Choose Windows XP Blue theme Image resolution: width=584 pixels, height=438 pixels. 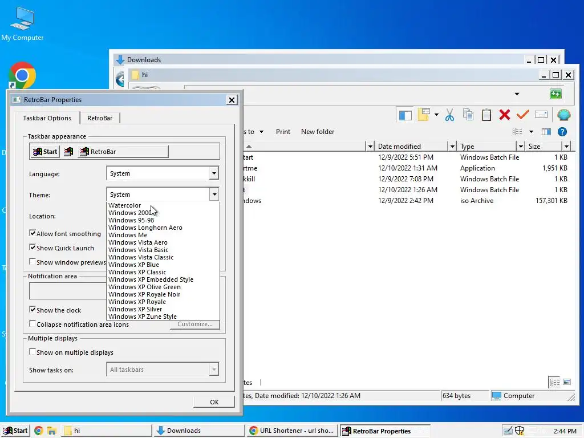[163, 265]
